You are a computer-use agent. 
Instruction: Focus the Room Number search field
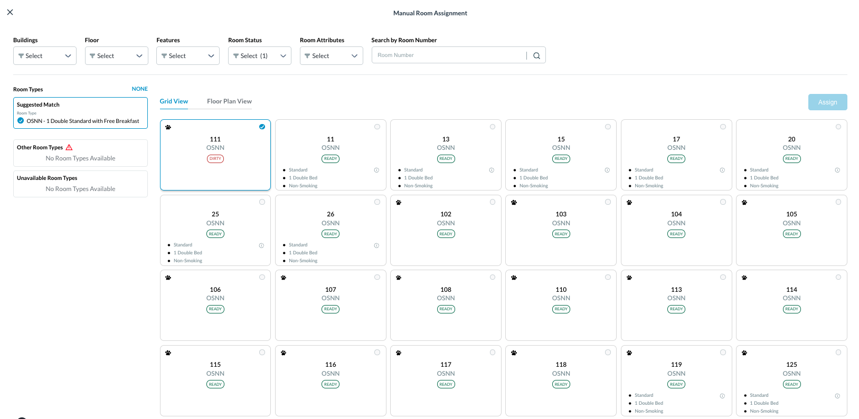click(x=449, y=55)
